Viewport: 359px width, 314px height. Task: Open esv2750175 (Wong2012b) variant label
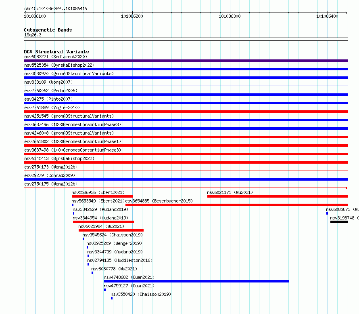[x=51, y=184]
